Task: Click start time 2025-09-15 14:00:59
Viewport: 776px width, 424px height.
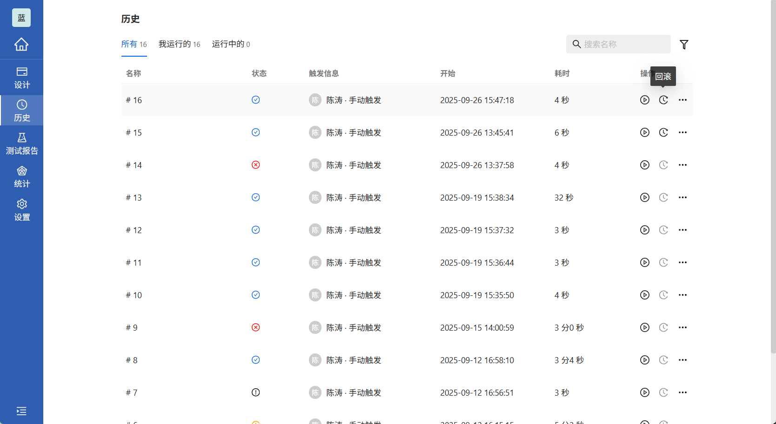Action: (477, 327)
